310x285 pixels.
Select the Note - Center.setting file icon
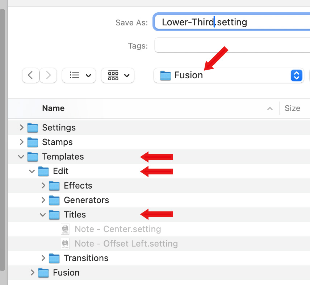point(65,229)
